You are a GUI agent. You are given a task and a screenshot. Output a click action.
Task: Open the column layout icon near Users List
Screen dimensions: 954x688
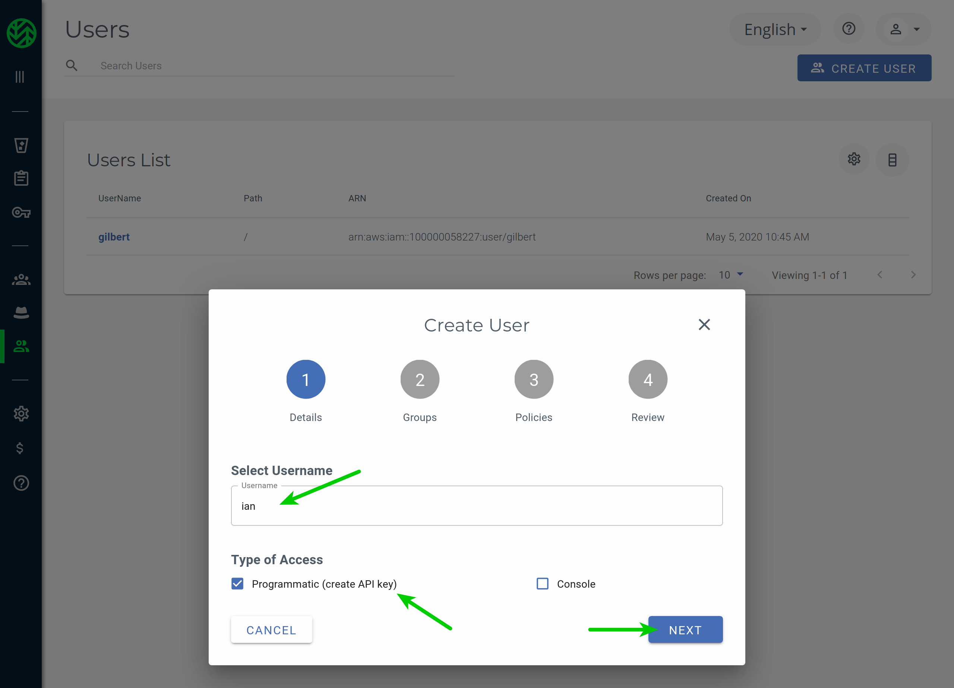click(893, 160)
